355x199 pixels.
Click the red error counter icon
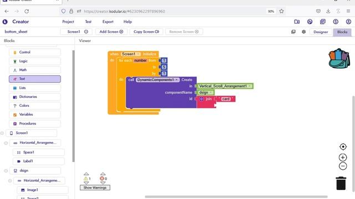tap(102, 179)
